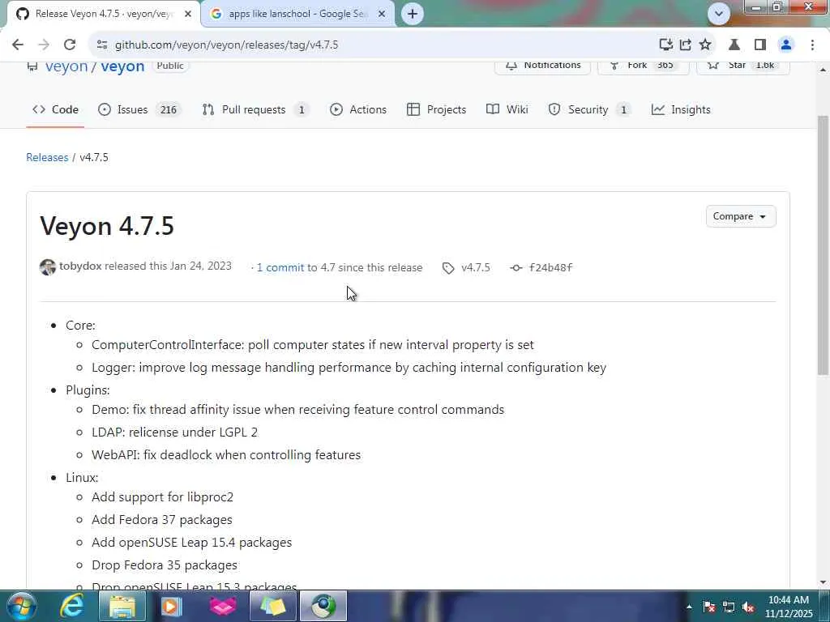Click the Notifications button
Screen dimensions: 830x622
click(542, 66)
